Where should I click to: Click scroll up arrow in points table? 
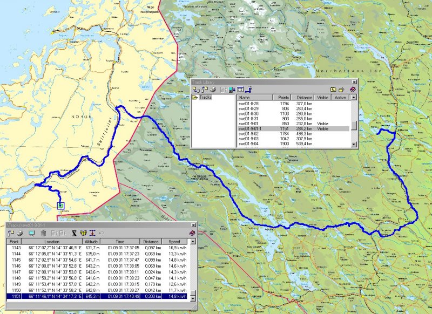pyautogui.click(x=191, y=242)
